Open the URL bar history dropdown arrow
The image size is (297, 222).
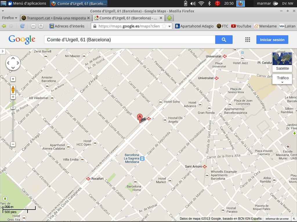[169, 26]
